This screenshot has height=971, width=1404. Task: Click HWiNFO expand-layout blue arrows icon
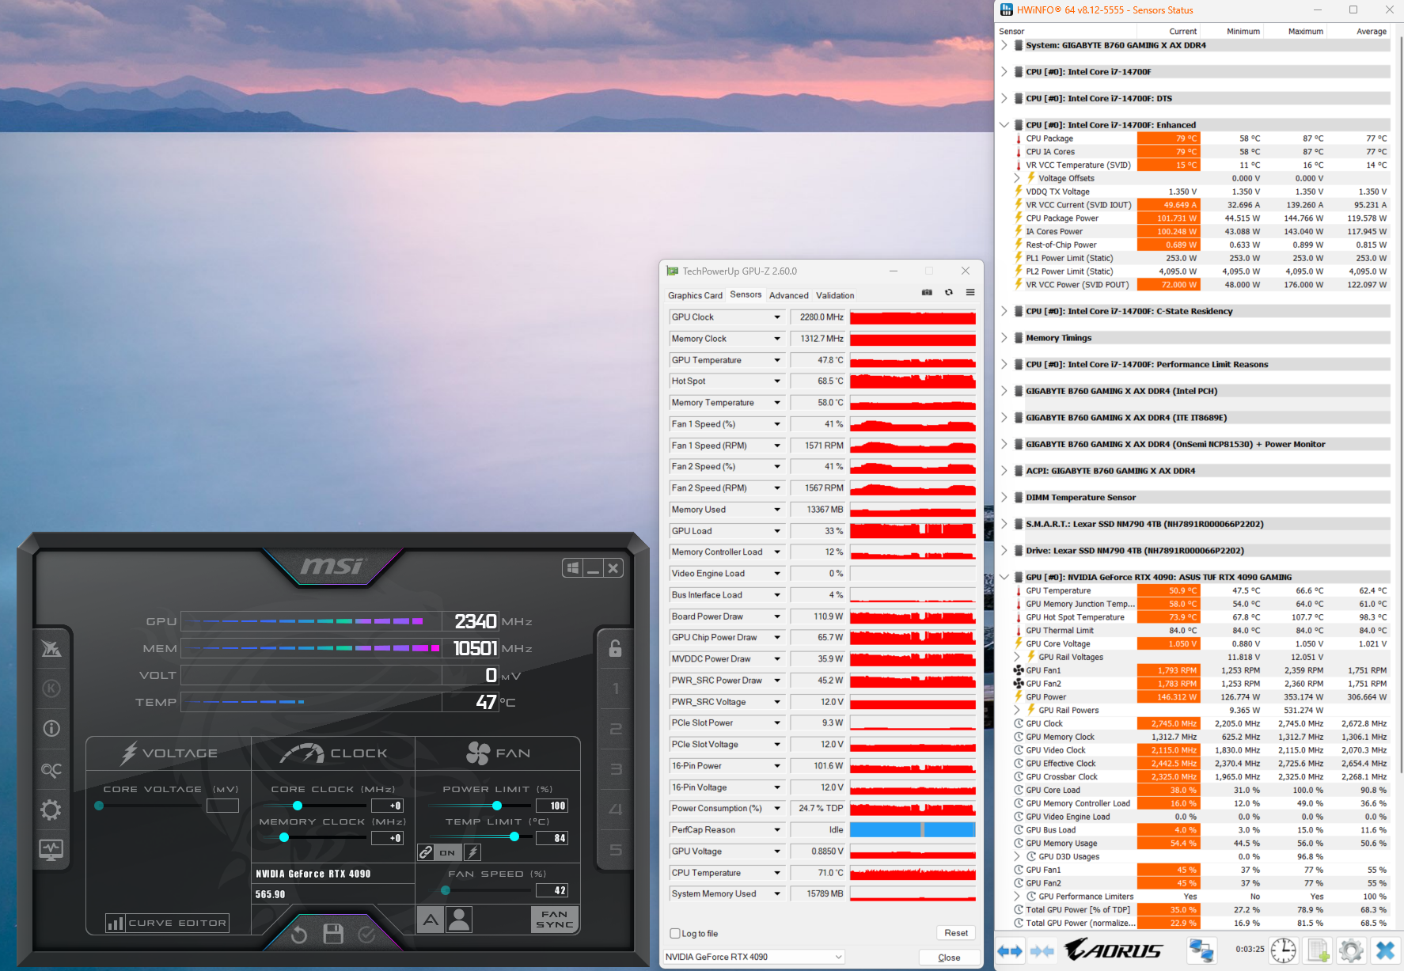(1010, 950)
